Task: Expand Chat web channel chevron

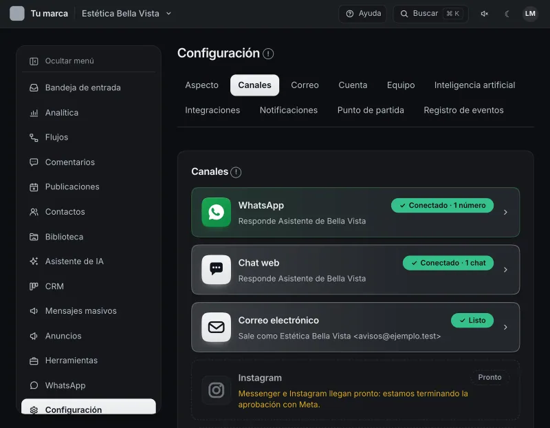Action: click(505, 270)
